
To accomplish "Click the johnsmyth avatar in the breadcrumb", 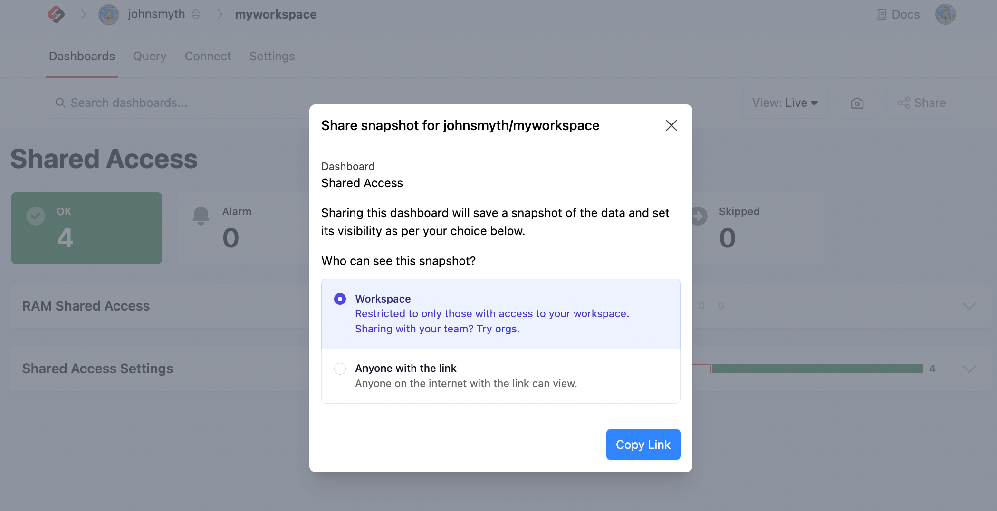I will point(108,15).
